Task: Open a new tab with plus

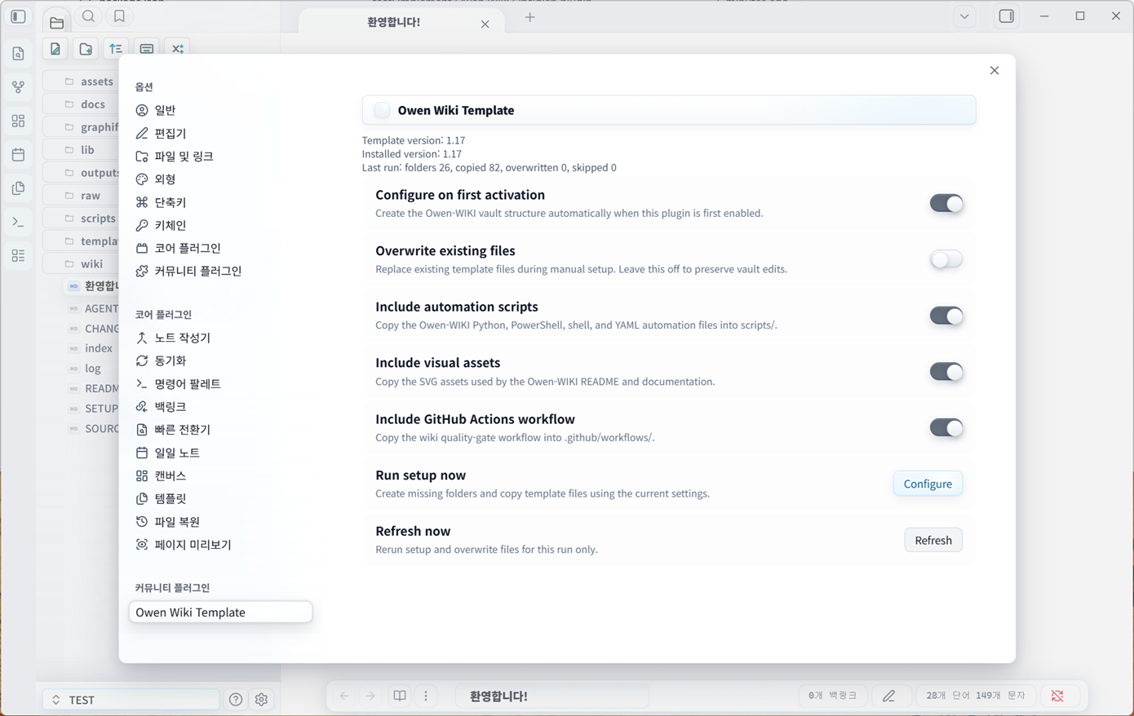Action: 530,17
